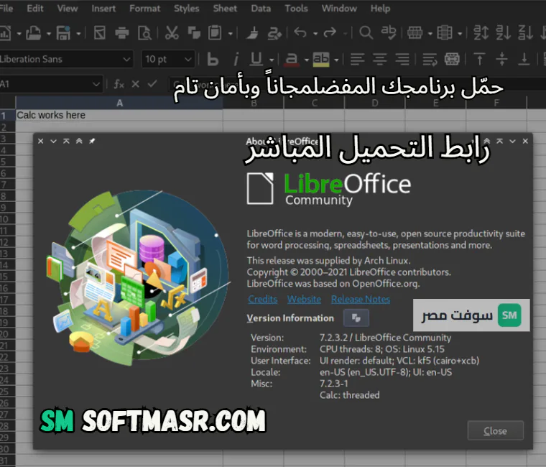Click the formula Accept checkmark icon
The height and width of the screenshot is (467, 546).
coord(152,84)
